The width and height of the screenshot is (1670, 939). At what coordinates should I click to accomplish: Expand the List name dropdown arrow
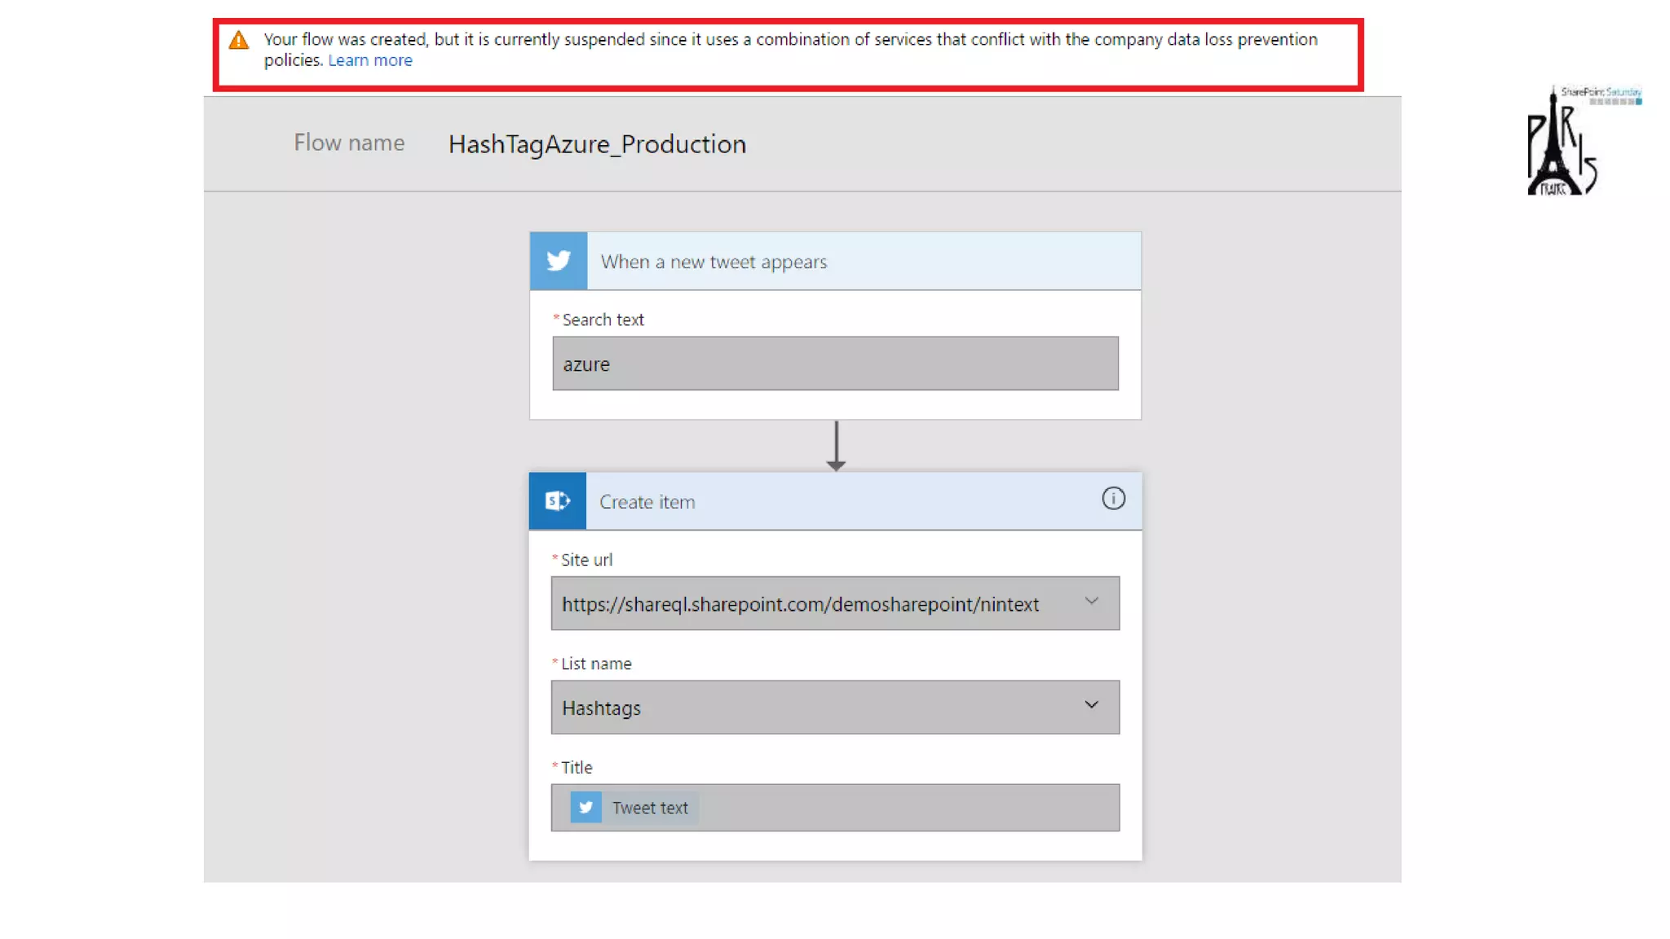pos(1091,705)
